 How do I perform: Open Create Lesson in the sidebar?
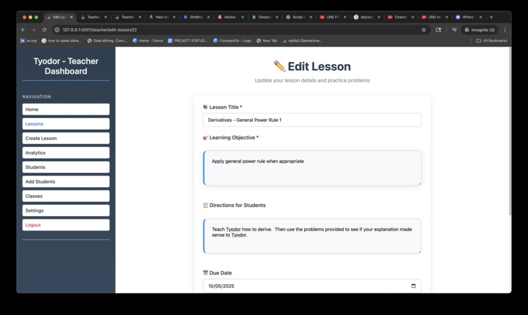pos(66,138)
